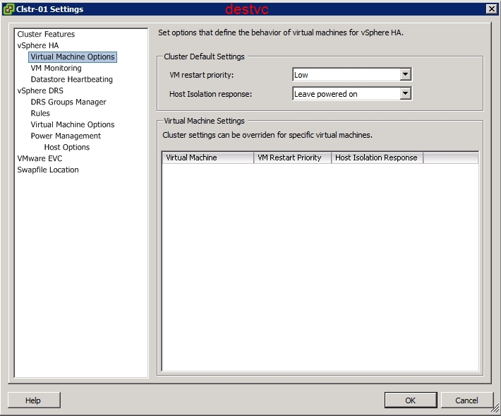Select the Swapfile Location page
This screenshot has height=416, width=501.
coord(48,170)
